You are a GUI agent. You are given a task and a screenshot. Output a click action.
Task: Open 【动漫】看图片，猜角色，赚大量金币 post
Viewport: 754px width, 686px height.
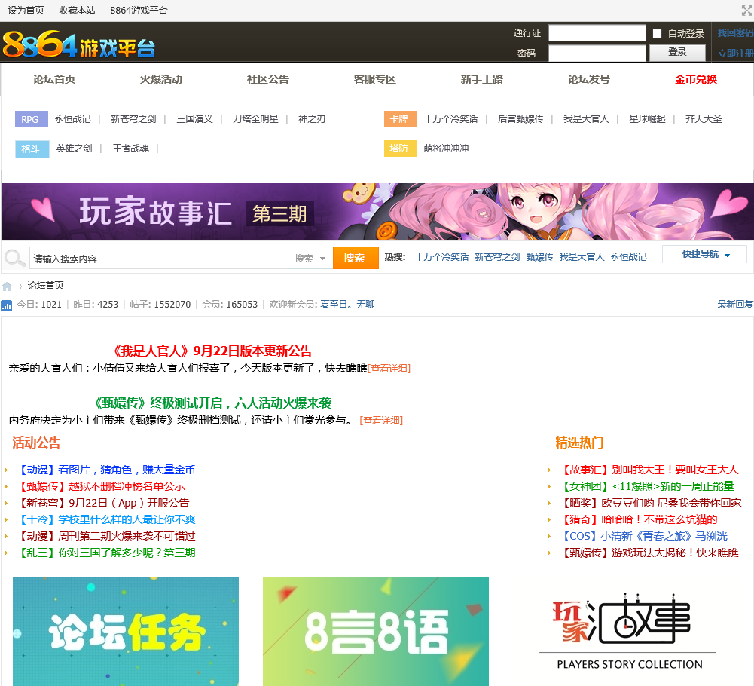point(105,470)
